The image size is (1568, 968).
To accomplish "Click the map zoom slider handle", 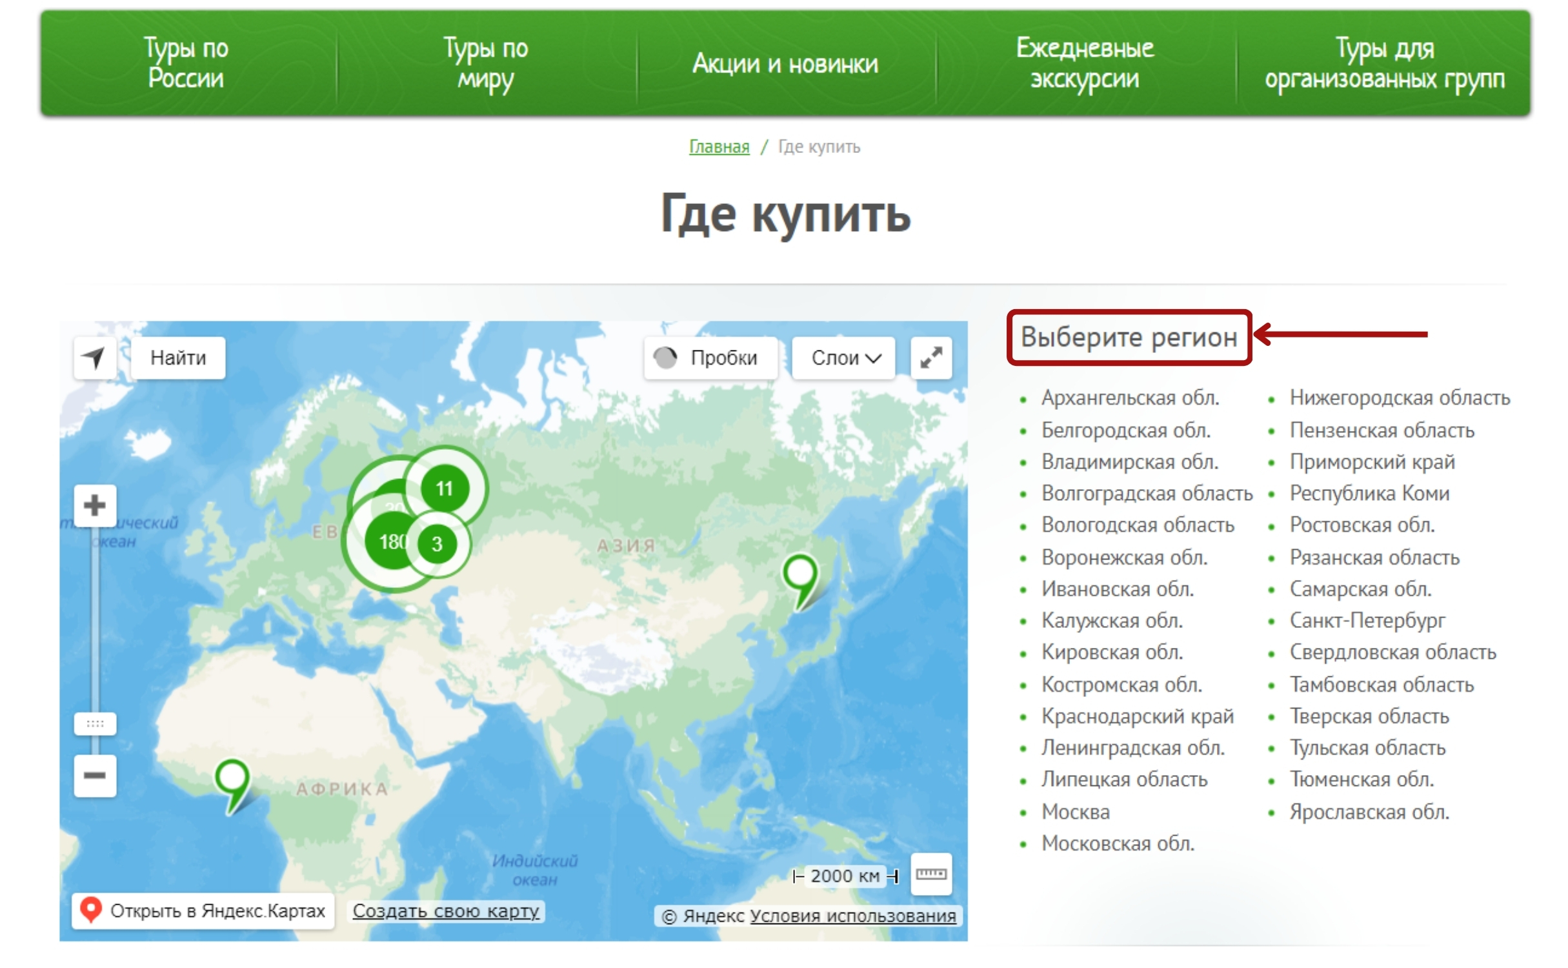I will click(x=95, y=723).
